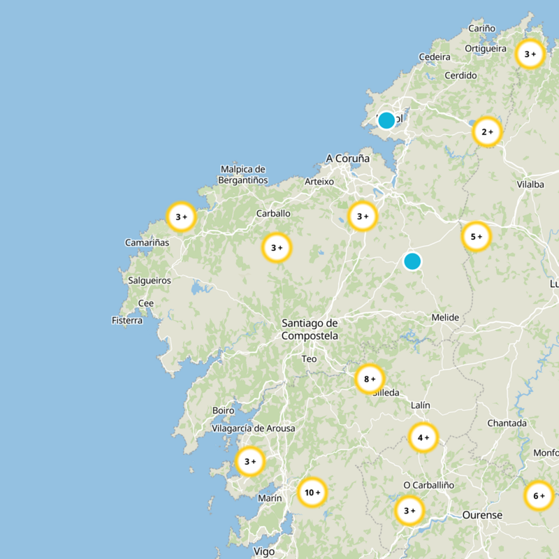
Task: Open the 3+ cluster south of Carballo
Action: [277, 247]
